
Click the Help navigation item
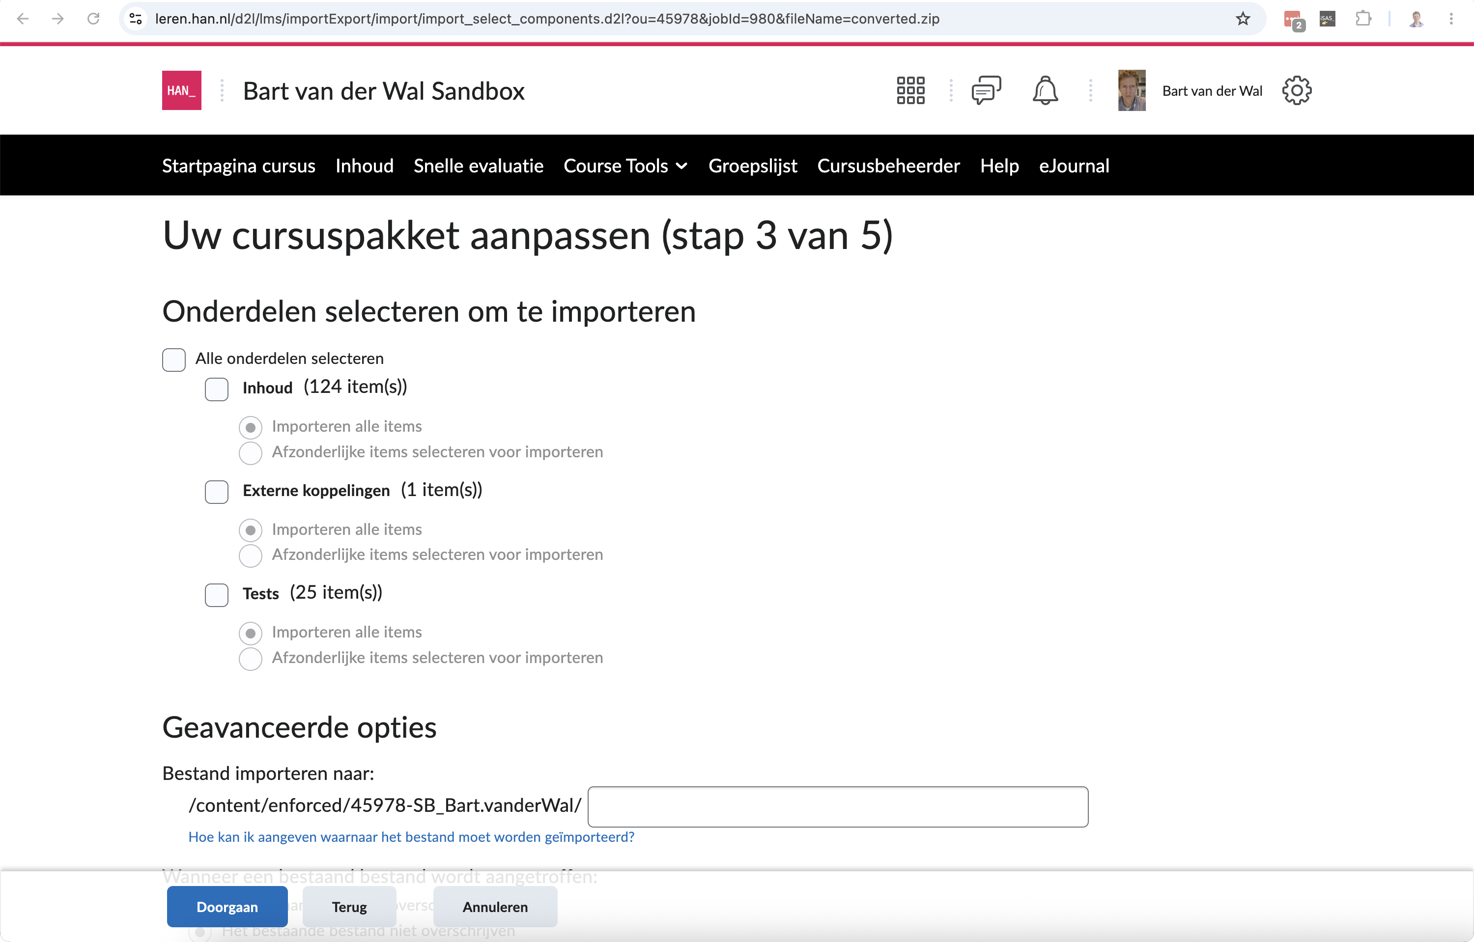[999, 166]
